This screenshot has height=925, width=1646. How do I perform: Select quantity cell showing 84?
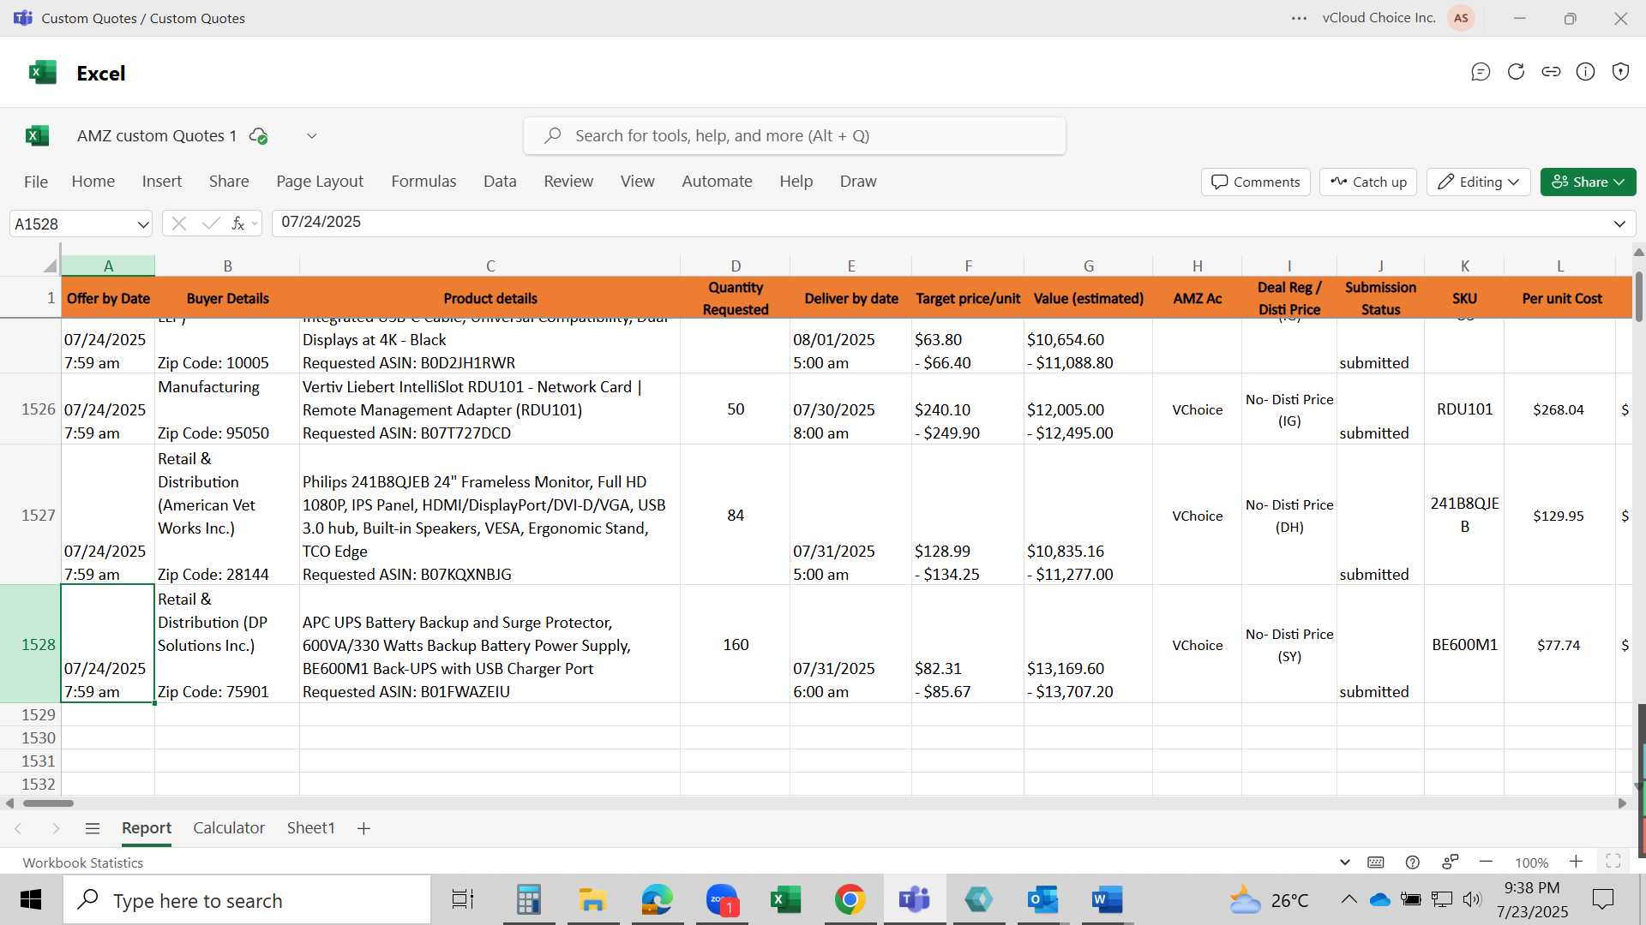click(x=735, y=515)
